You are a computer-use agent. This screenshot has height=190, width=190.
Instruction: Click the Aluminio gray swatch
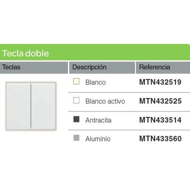point(76,138)
